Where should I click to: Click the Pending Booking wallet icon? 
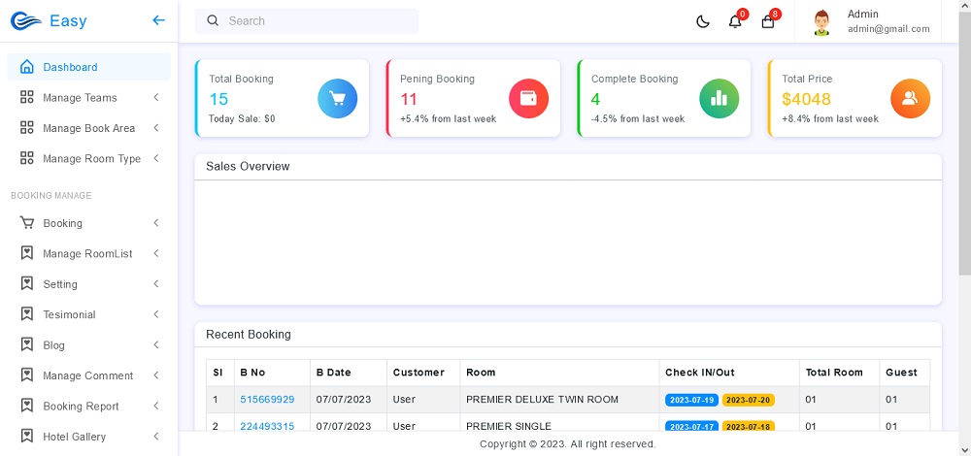tap(528, 98)
